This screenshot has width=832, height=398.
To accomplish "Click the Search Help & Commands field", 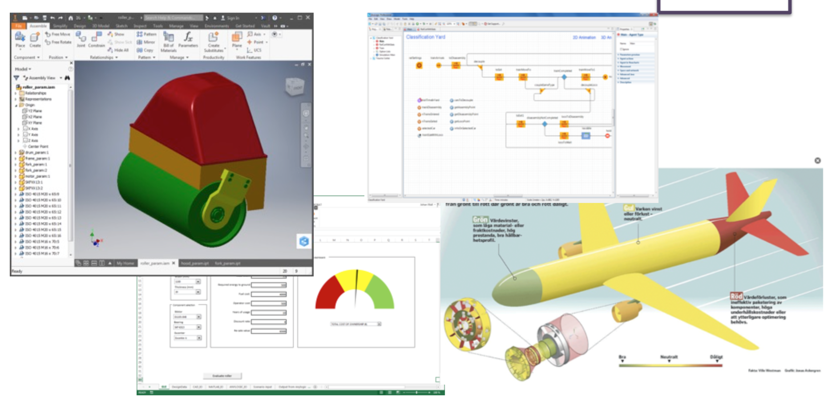I will point(174,18).
